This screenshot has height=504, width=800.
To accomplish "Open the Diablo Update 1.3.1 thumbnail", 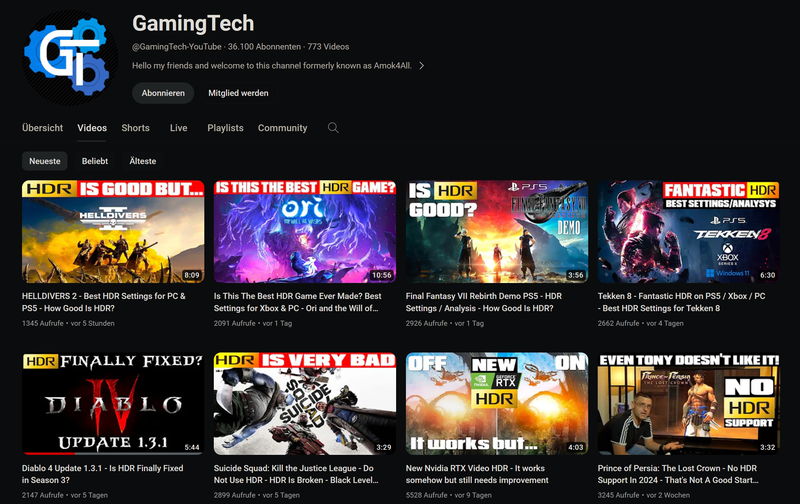I will [x=113, y=403].
